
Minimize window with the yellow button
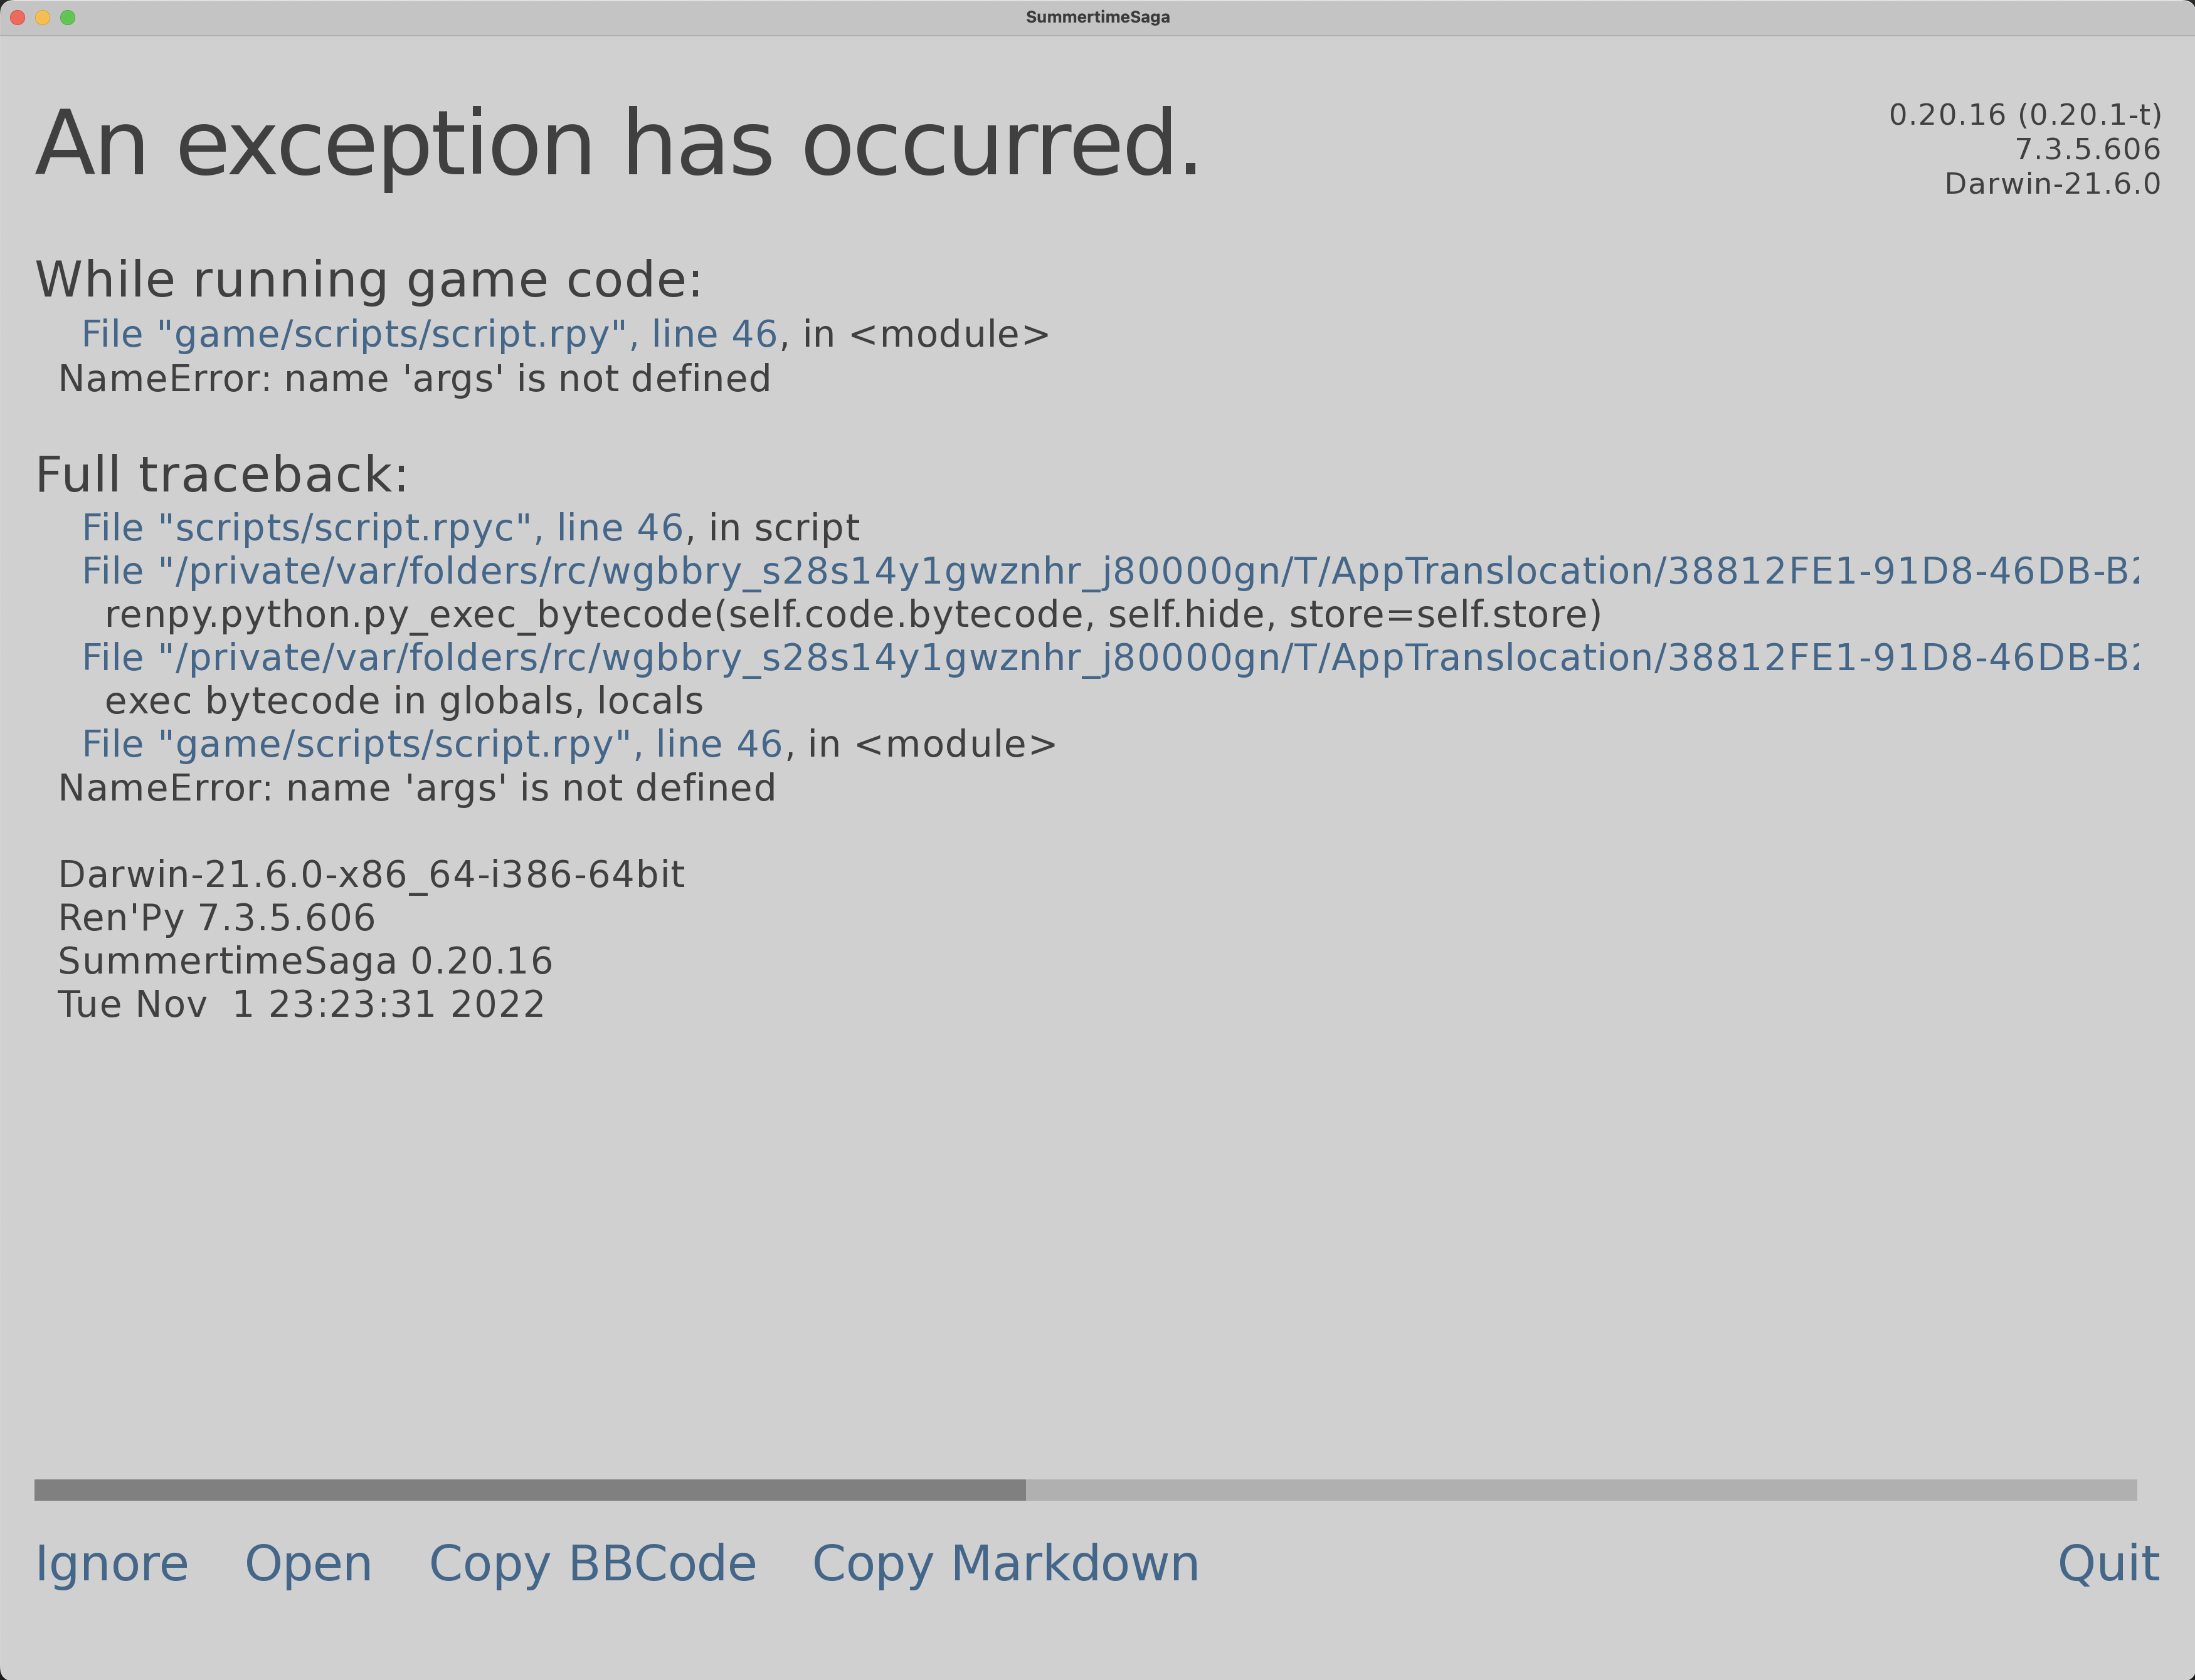42,17
